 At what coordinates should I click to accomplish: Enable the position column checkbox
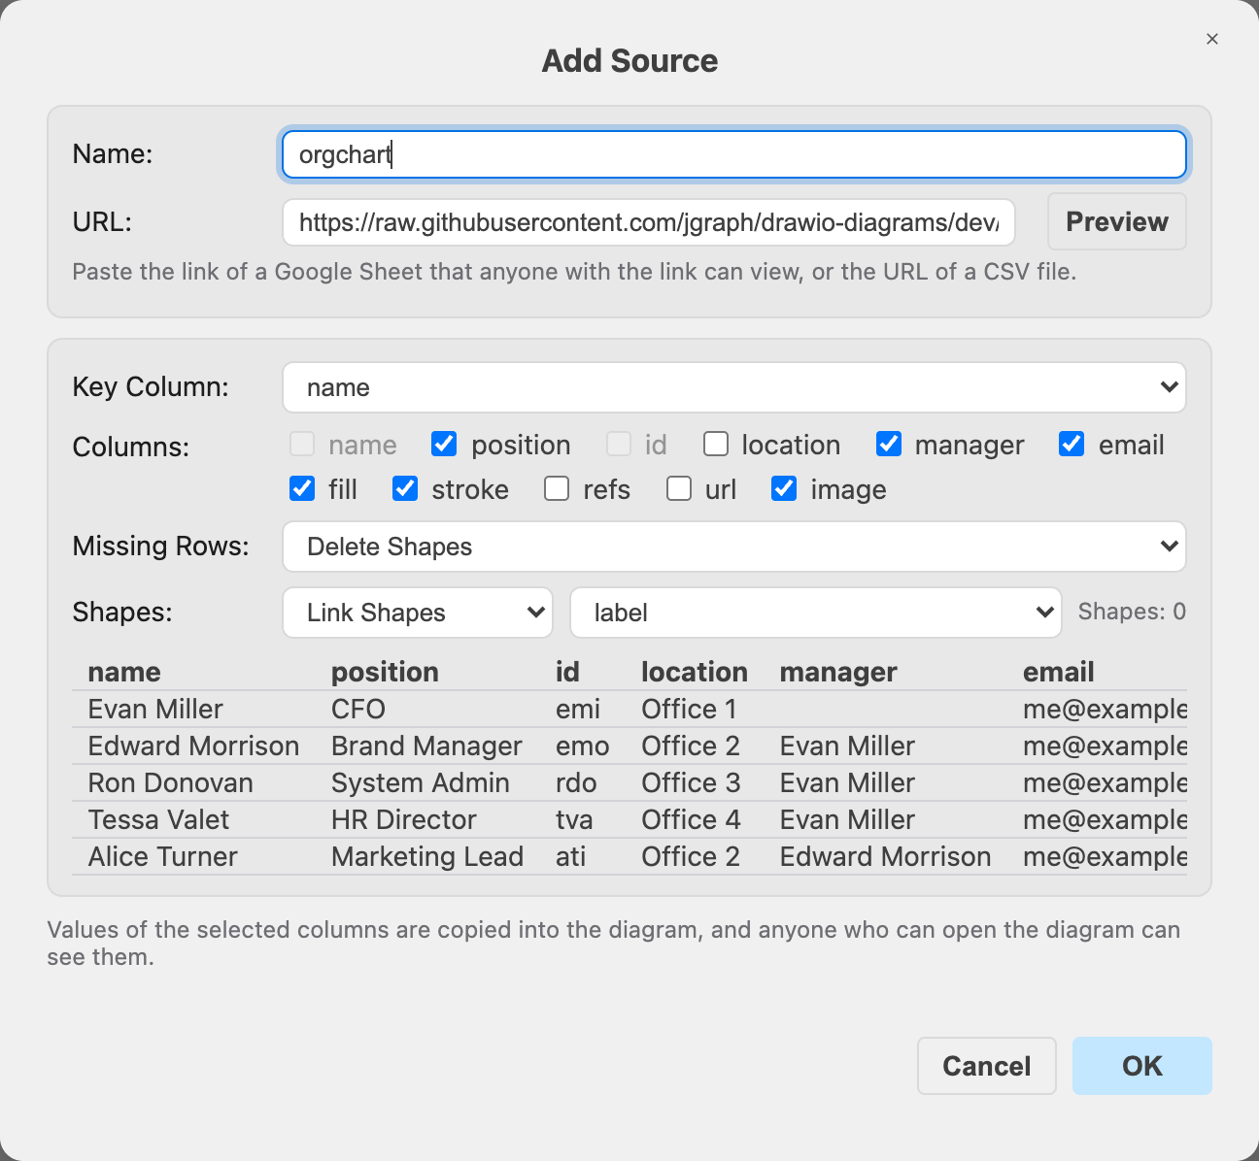[444, 445]
